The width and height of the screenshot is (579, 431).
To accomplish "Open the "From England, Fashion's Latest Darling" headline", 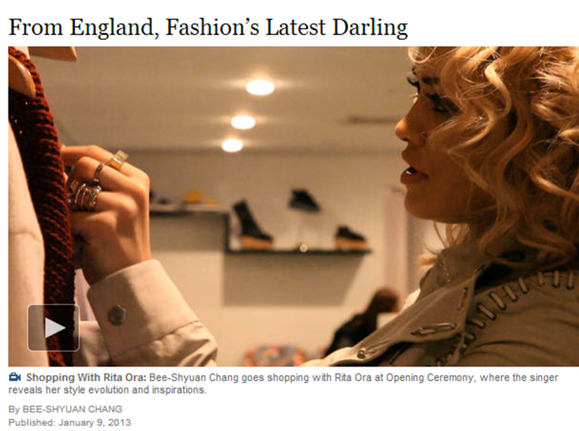I will coord(208,28).
